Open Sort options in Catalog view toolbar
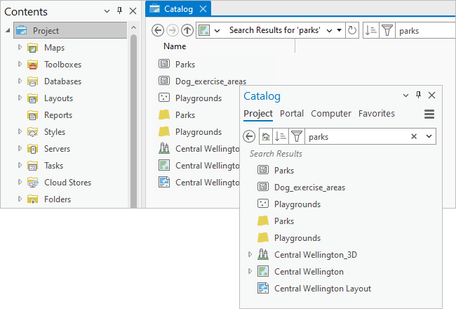Viewport: 456px width, 309px height. point(372,30)
